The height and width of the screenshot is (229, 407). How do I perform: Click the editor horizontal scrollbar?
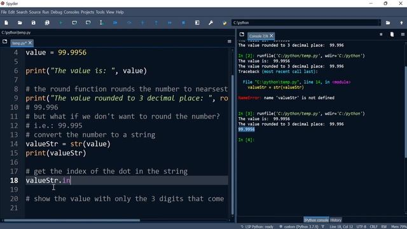pos(72,221)
